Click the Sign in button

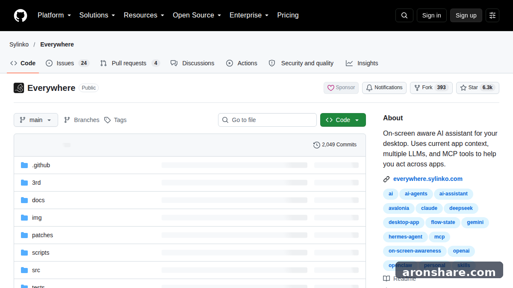click(x=432, y=15)
